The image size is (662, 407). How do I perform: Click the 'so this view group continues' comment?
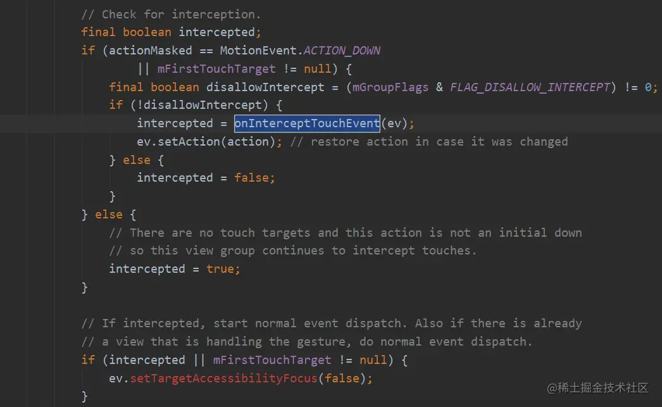292,251
